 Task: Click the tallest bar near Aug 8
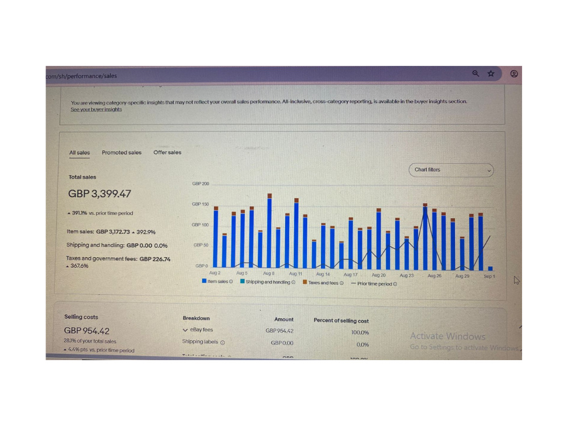point(269,232)
